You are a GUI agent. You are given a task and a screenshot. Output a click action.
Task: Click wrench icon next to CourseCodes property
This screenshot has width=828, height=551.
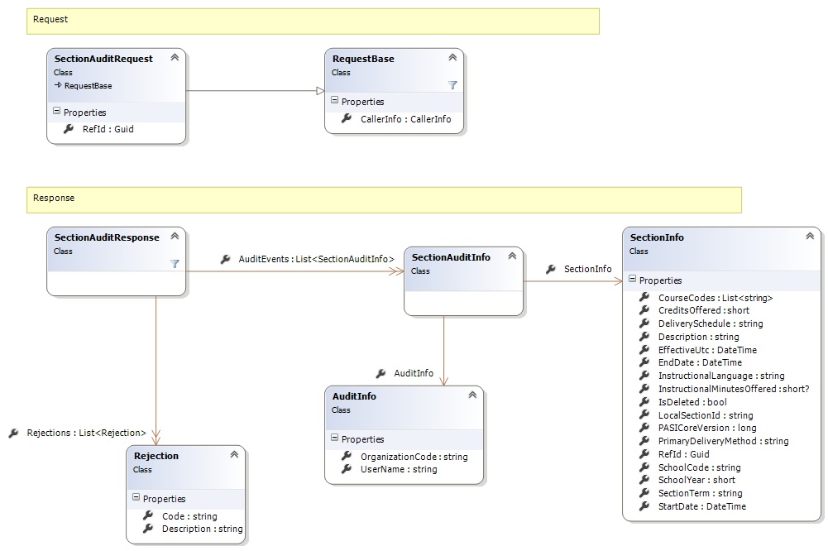click(x=644, y=297)
